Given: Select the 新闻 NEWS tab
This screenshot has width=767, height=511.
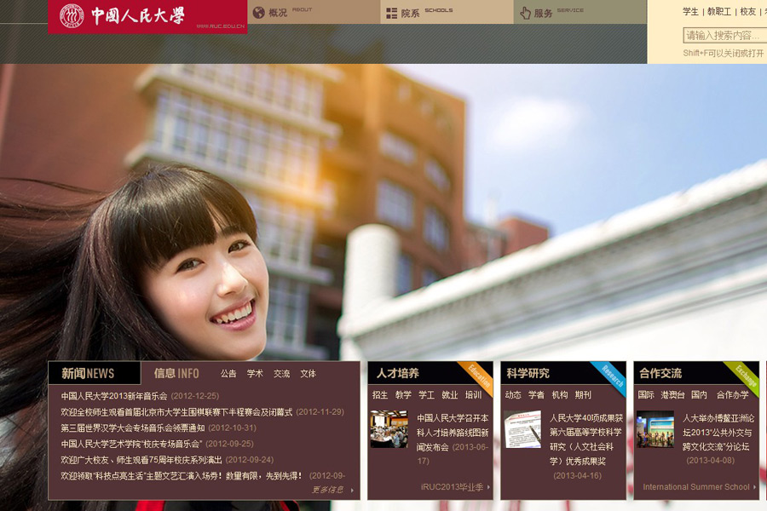Looking at the screenshot, I should pos(89,373).
